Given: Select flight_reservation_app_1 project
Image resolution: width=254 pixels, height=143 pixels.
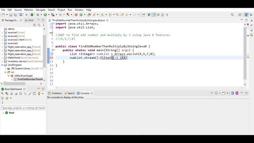Looking at the screenshot, I should click(x=20, y=47).
